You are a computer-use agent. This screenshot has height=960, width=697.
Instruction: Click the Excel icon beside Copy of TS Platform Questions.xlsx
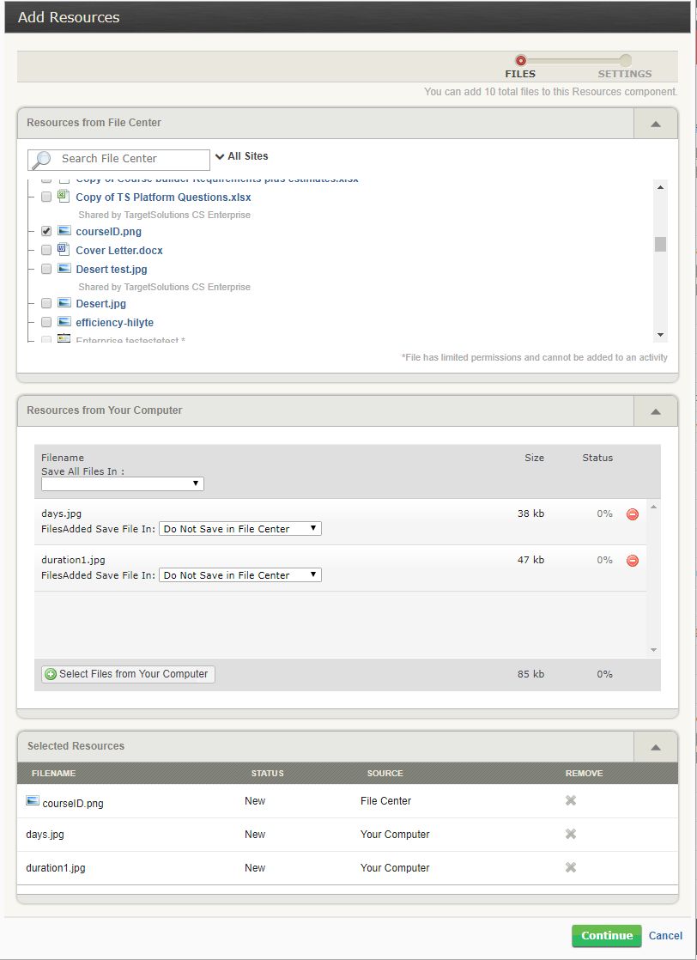click(x=63, y=197)
